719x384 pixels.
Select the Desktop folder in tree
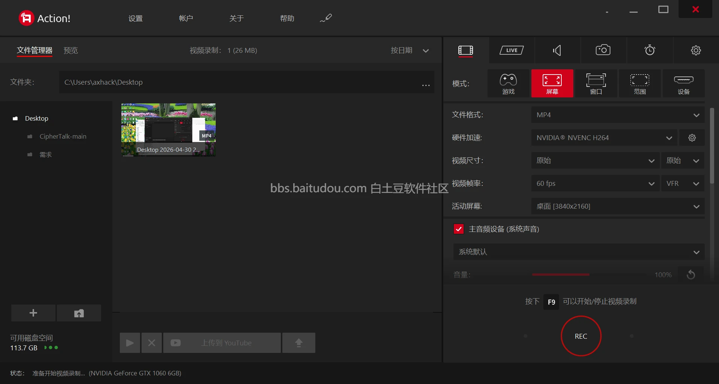point(36,118)
